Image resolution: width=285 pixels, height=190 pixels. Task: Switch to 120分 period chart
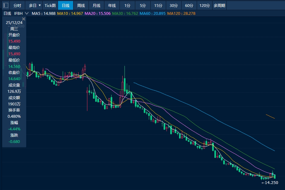(205, 5)
